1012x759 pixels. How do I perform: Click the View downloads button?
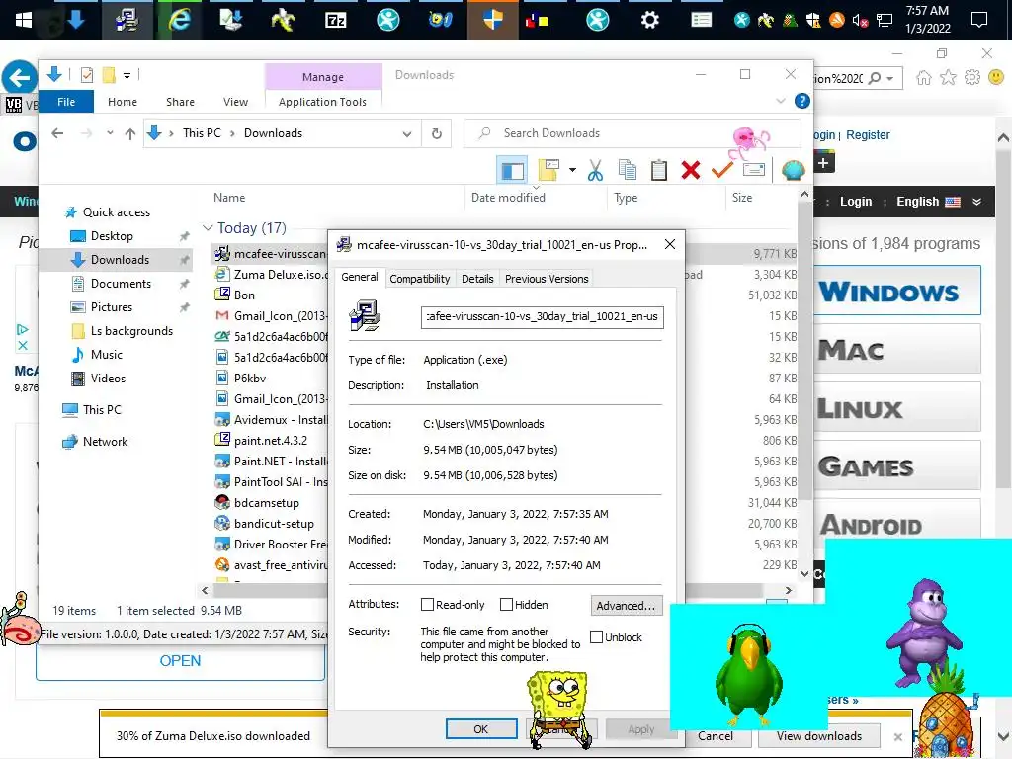pos(819,735)
